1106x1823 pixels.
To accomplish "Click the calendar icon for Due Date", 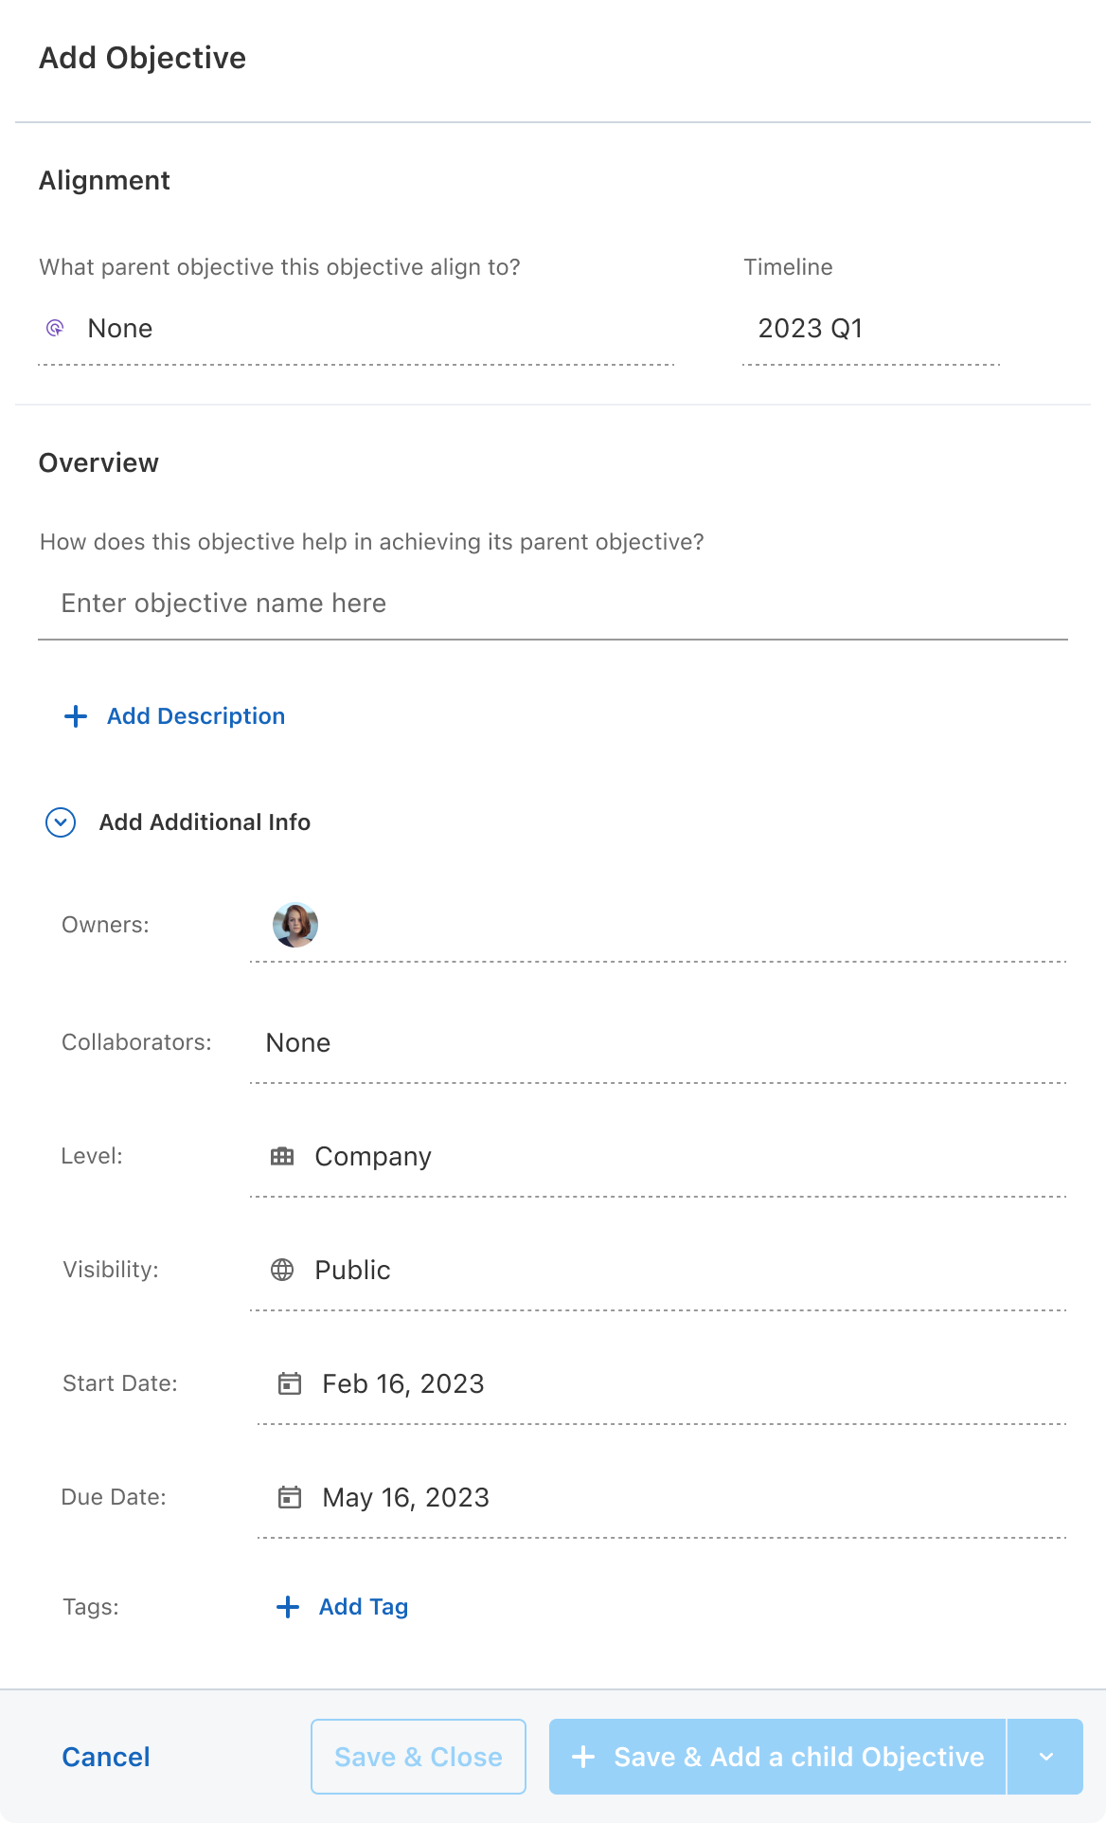I will 290,1497.
